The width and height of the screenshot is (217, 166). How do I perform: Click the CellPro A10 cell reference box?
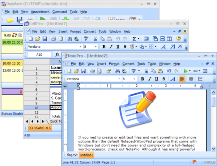(39, 55)
